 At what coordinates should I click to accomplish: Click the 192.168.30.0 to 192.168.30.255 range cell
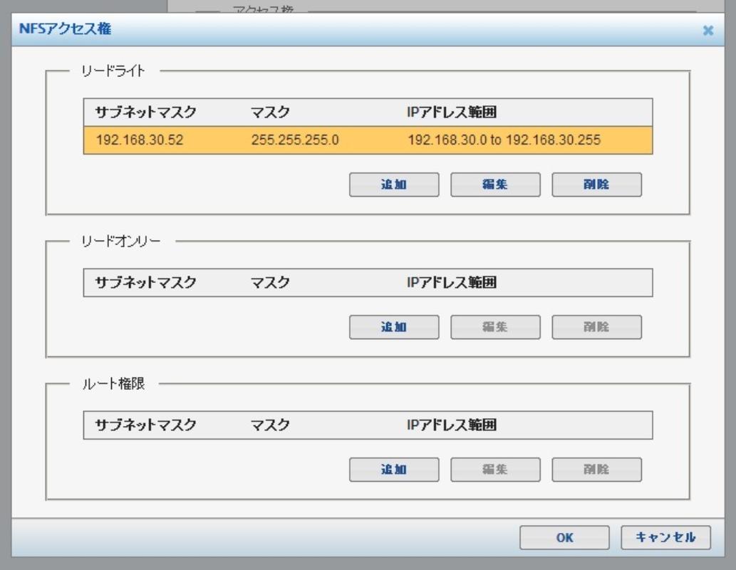coord(504,140)
